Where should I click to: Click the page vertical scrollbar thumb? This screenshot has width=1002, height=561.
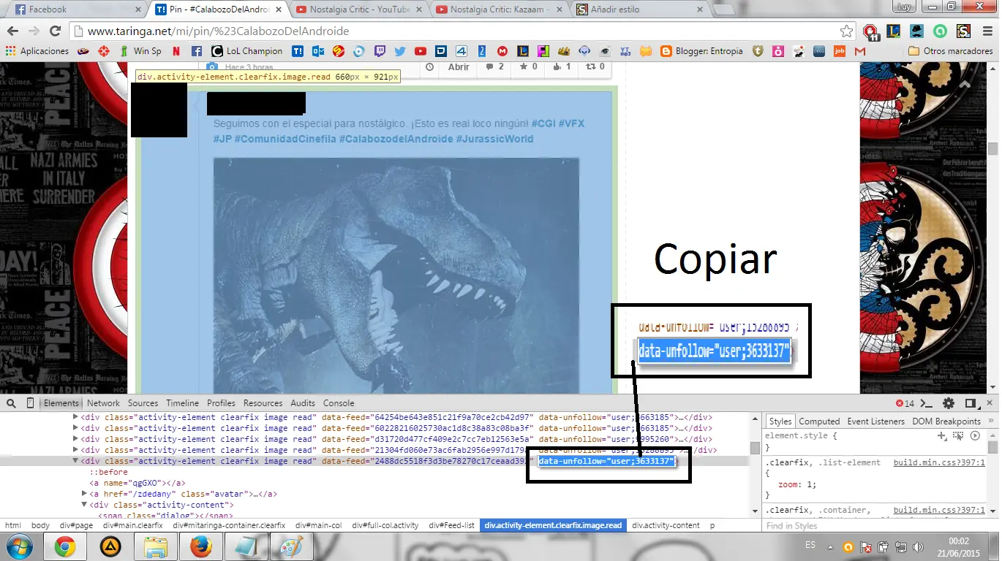(992, 148)
